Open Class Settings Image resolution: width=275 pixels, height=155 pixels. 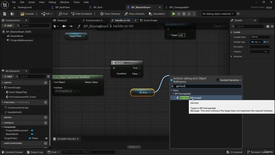point(110,14)
